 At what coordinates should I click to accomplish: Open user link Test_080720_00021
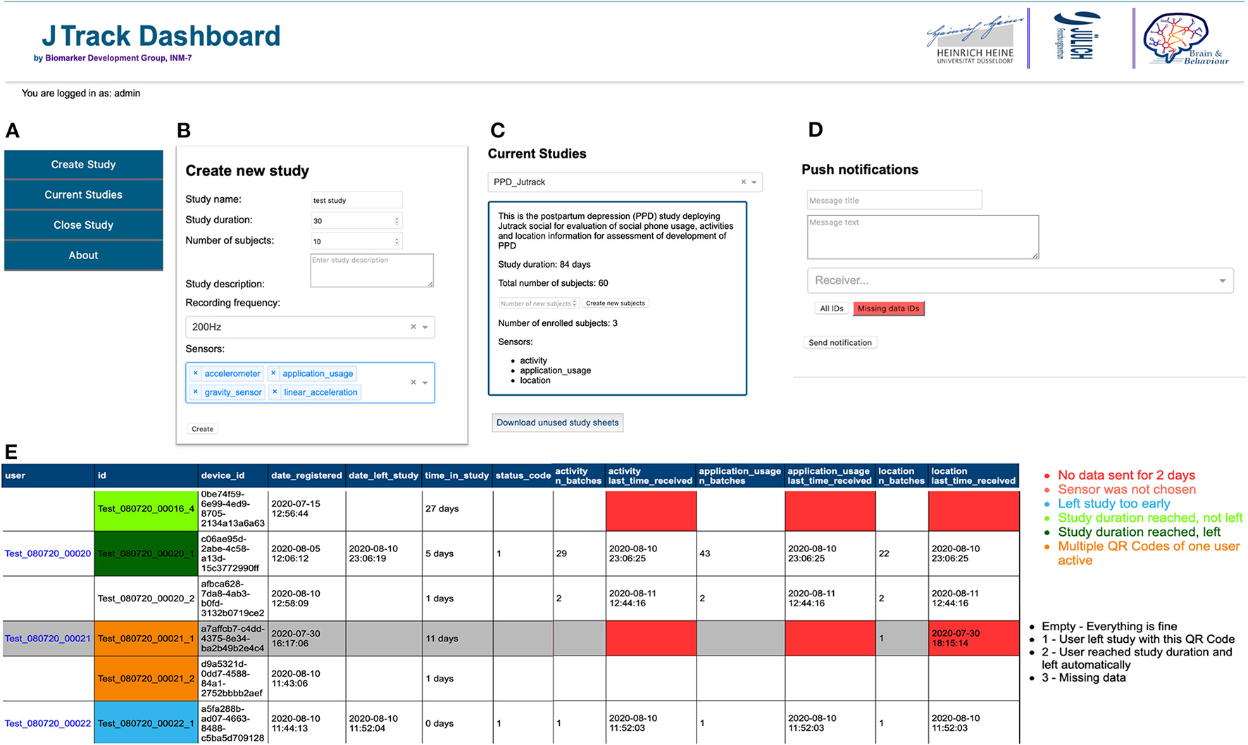(x=48, y=639)
